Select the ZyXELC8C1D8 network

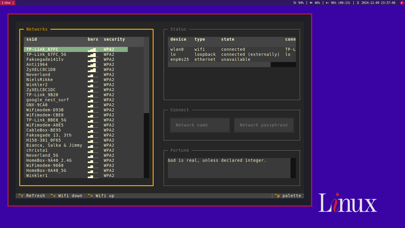click(76, 69)
